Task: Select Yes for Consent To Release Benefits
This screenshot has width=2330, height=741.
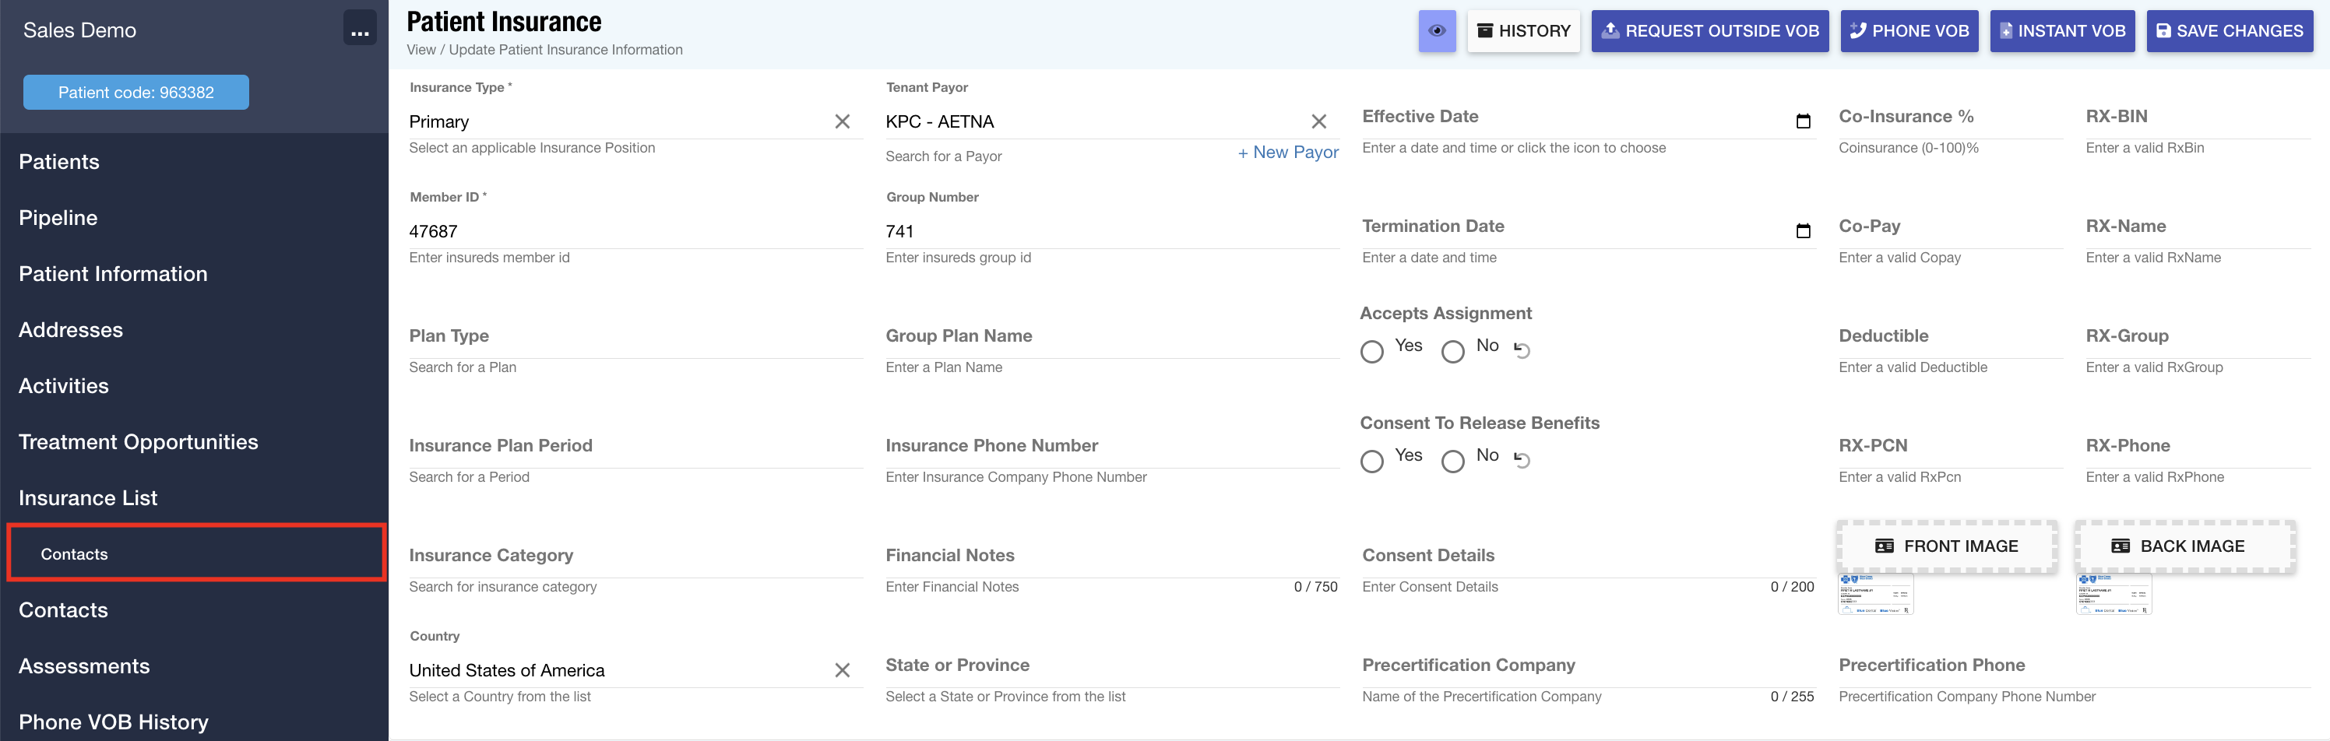Action: 1372,462
